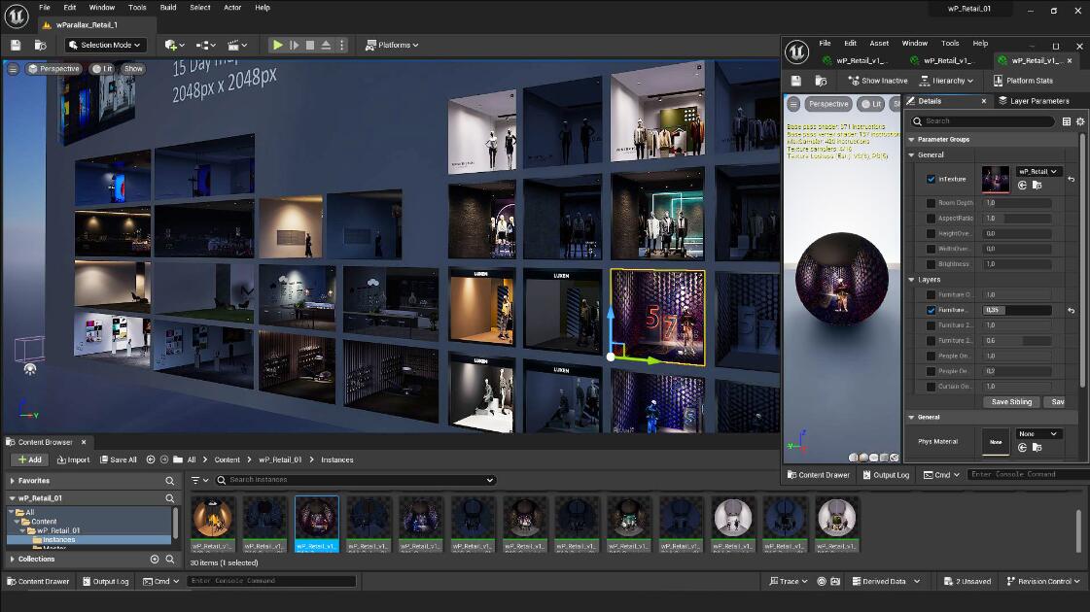
Task: Open Details panel settings gear
Action: pos(1079,121)
